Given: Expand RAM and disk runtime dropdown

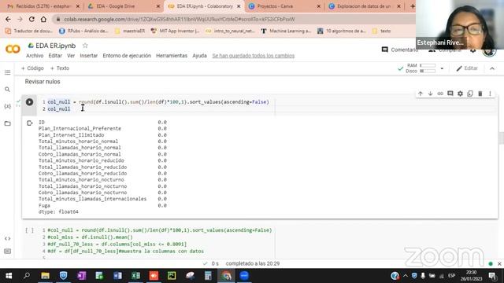Looking at the screenshot, I should coord(442,68).
